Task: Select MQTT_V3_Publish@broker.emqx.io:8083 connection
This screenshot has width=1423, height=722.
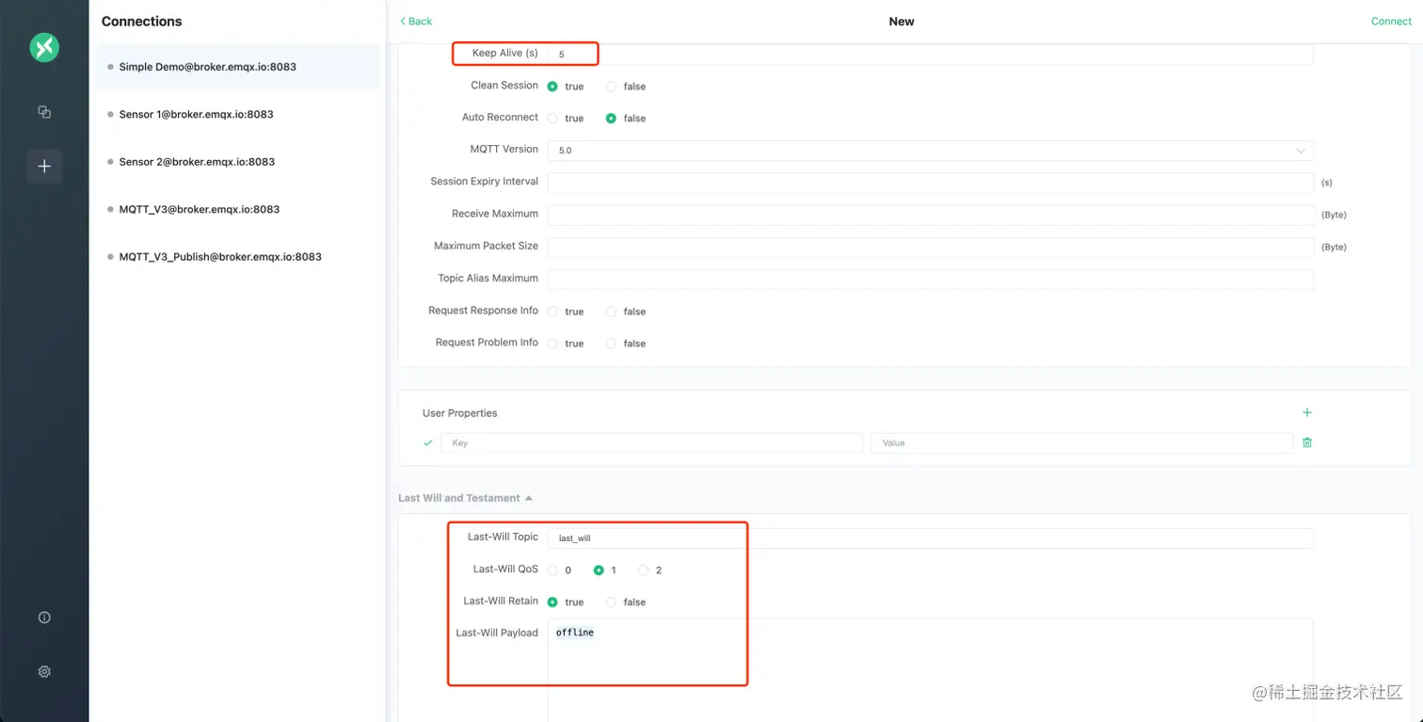Action: click(238, 257)
